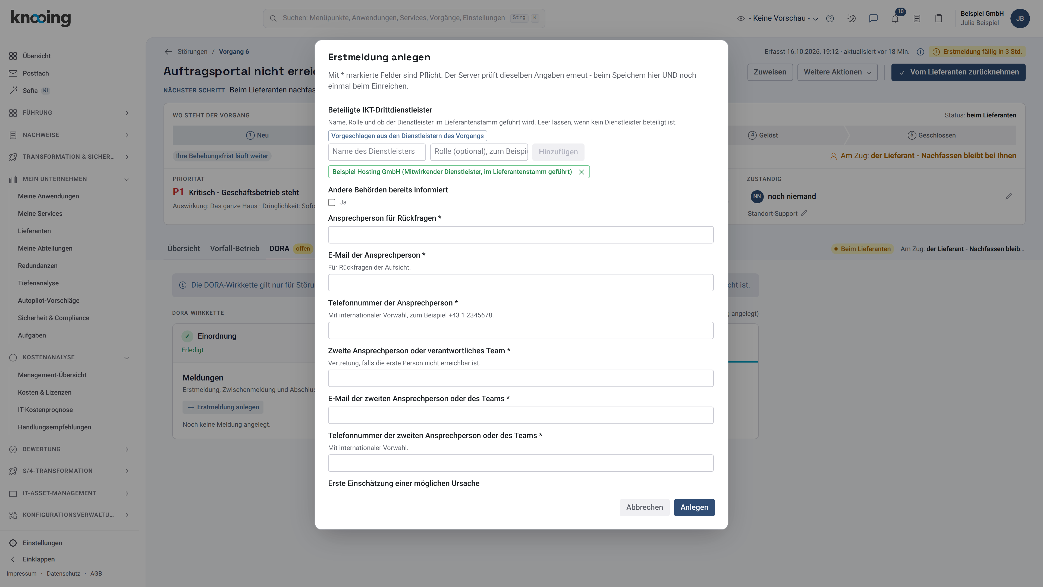Screen dimensions: 1043x587
Task: Open the Keine Vorschau dropdown
Action: click(x=778, y=18)
